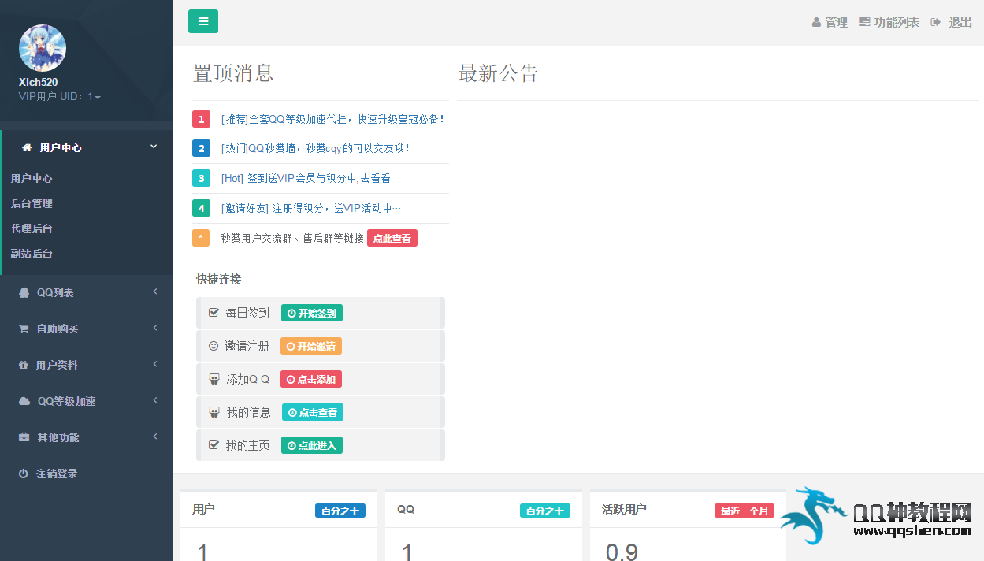The width and height of the screenshot is (984, 561).
Task: Click the blue number 2 badge
Action: click(201, 148)
